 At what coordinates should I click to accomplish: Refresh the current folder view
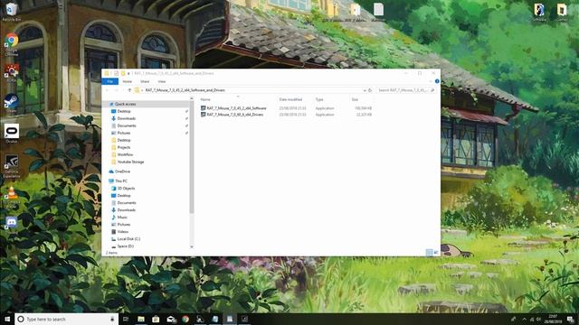pyautogui.click(x=370, y=90)
